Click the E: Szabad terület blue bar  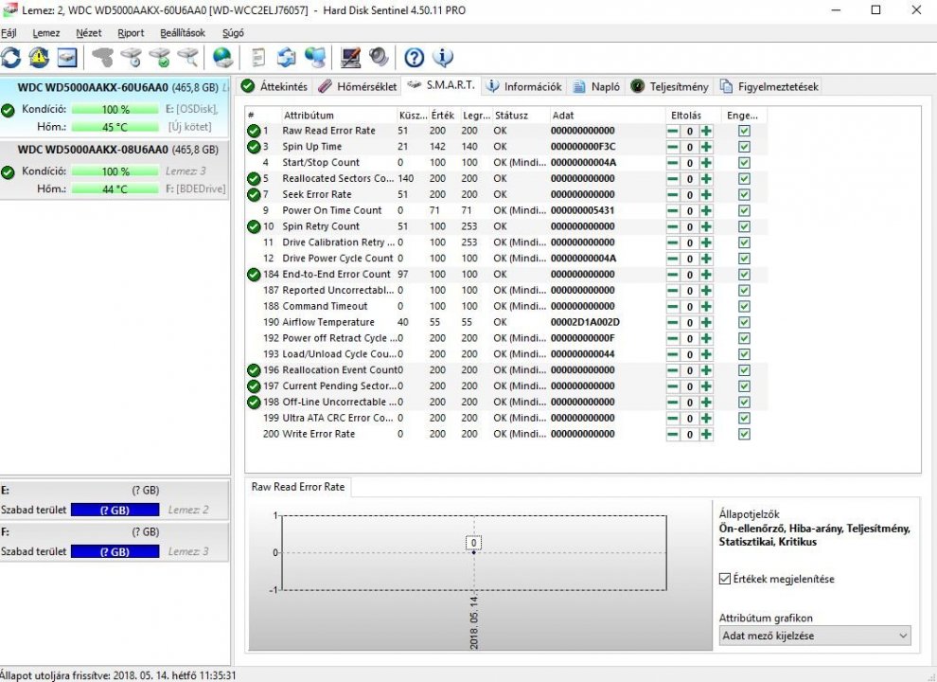point(115,510)
